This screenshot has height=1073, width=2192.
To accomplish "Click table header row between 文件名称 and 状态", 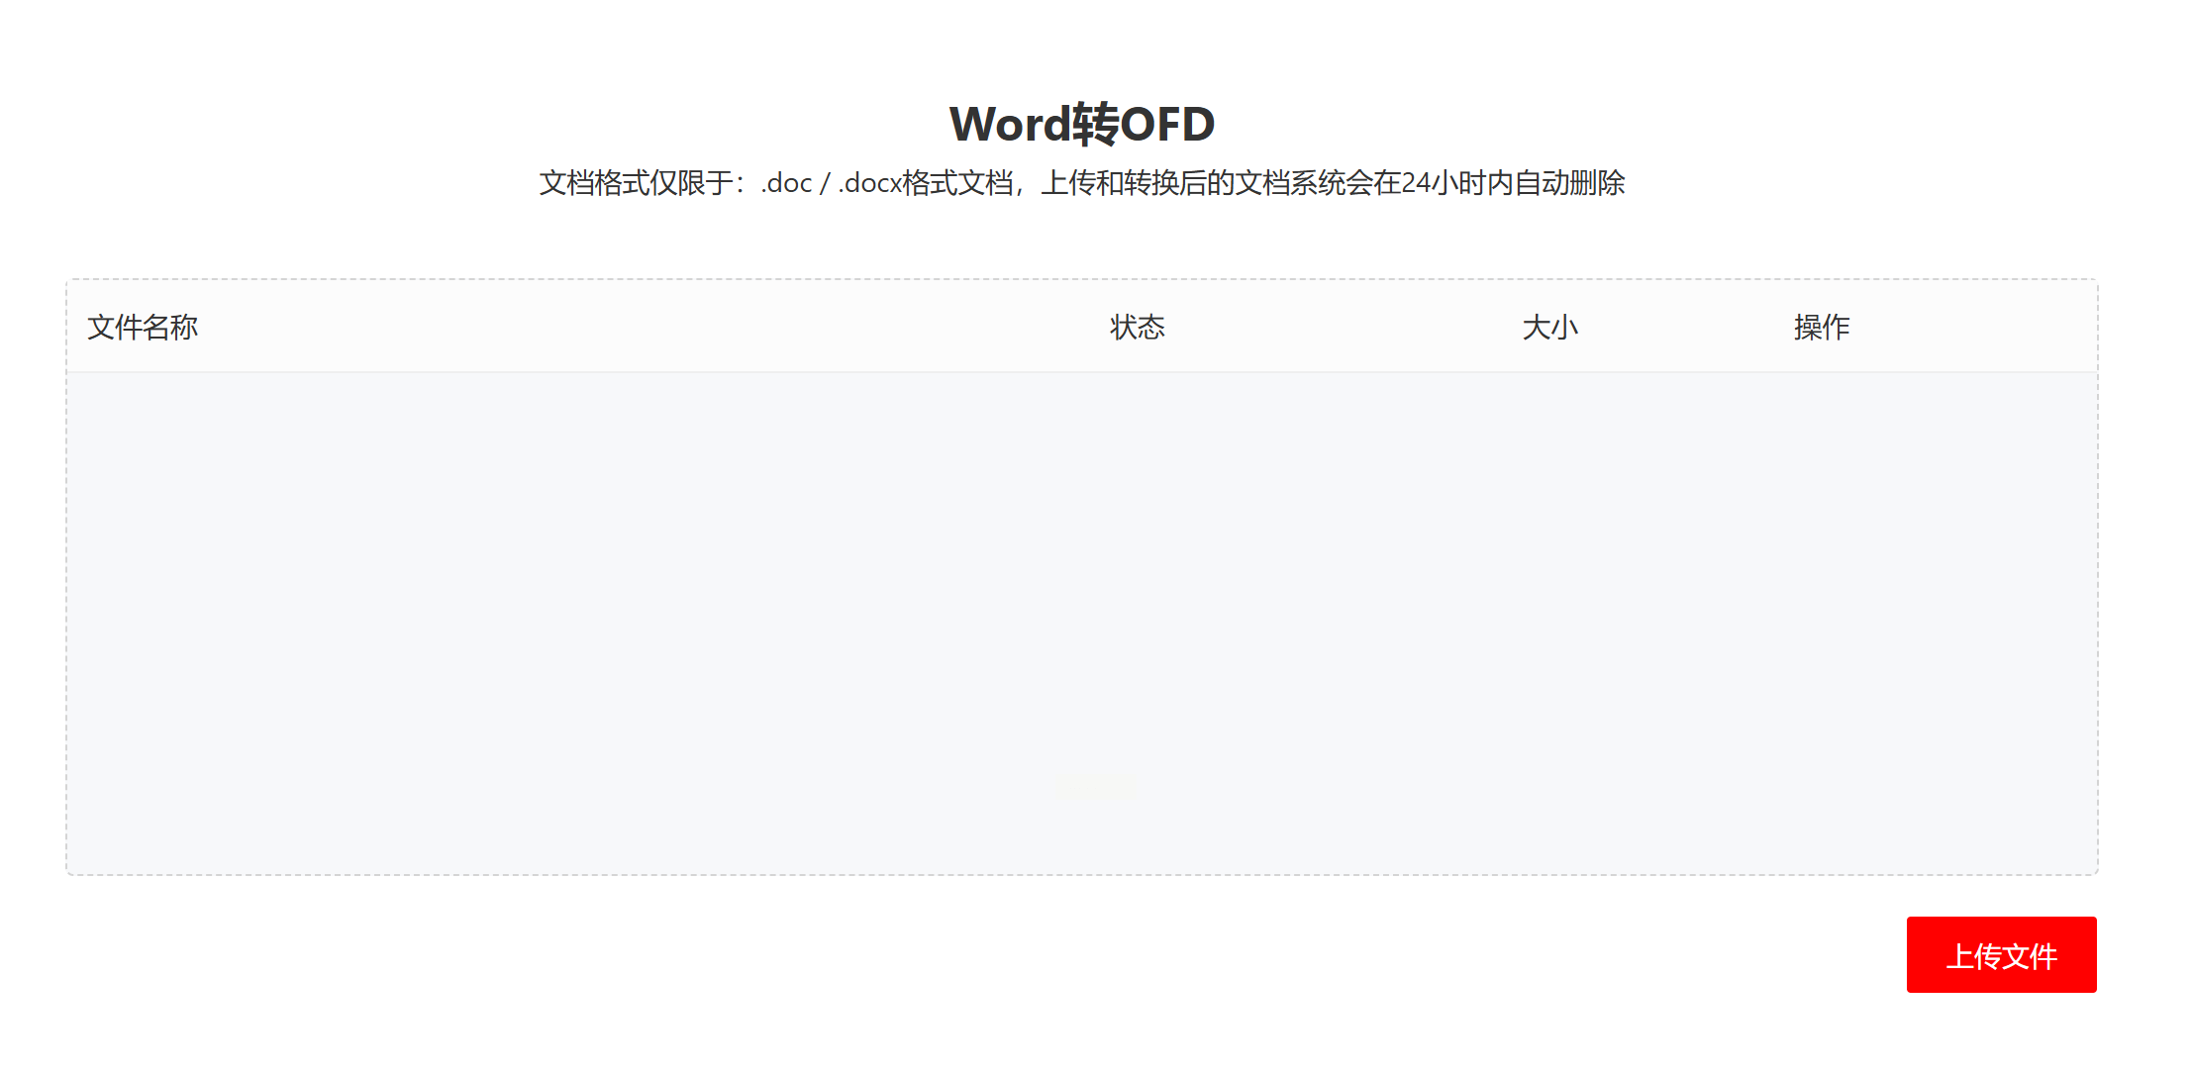I will (644, 327).
